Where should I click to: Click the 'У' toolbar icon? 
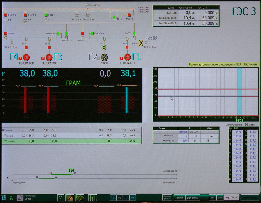click(60, 198)
